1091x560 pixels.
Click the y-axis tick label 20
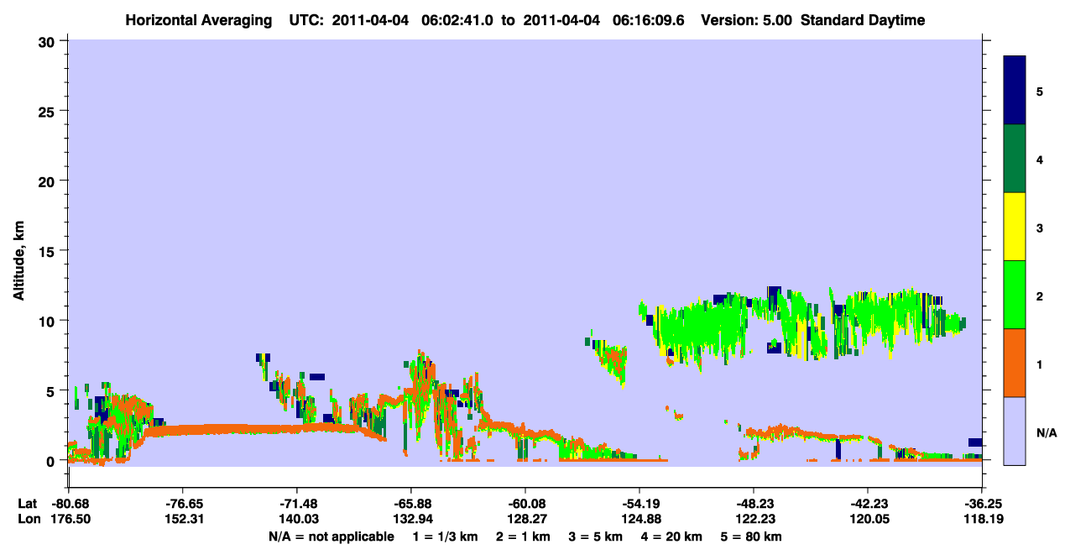pos(49,181)
